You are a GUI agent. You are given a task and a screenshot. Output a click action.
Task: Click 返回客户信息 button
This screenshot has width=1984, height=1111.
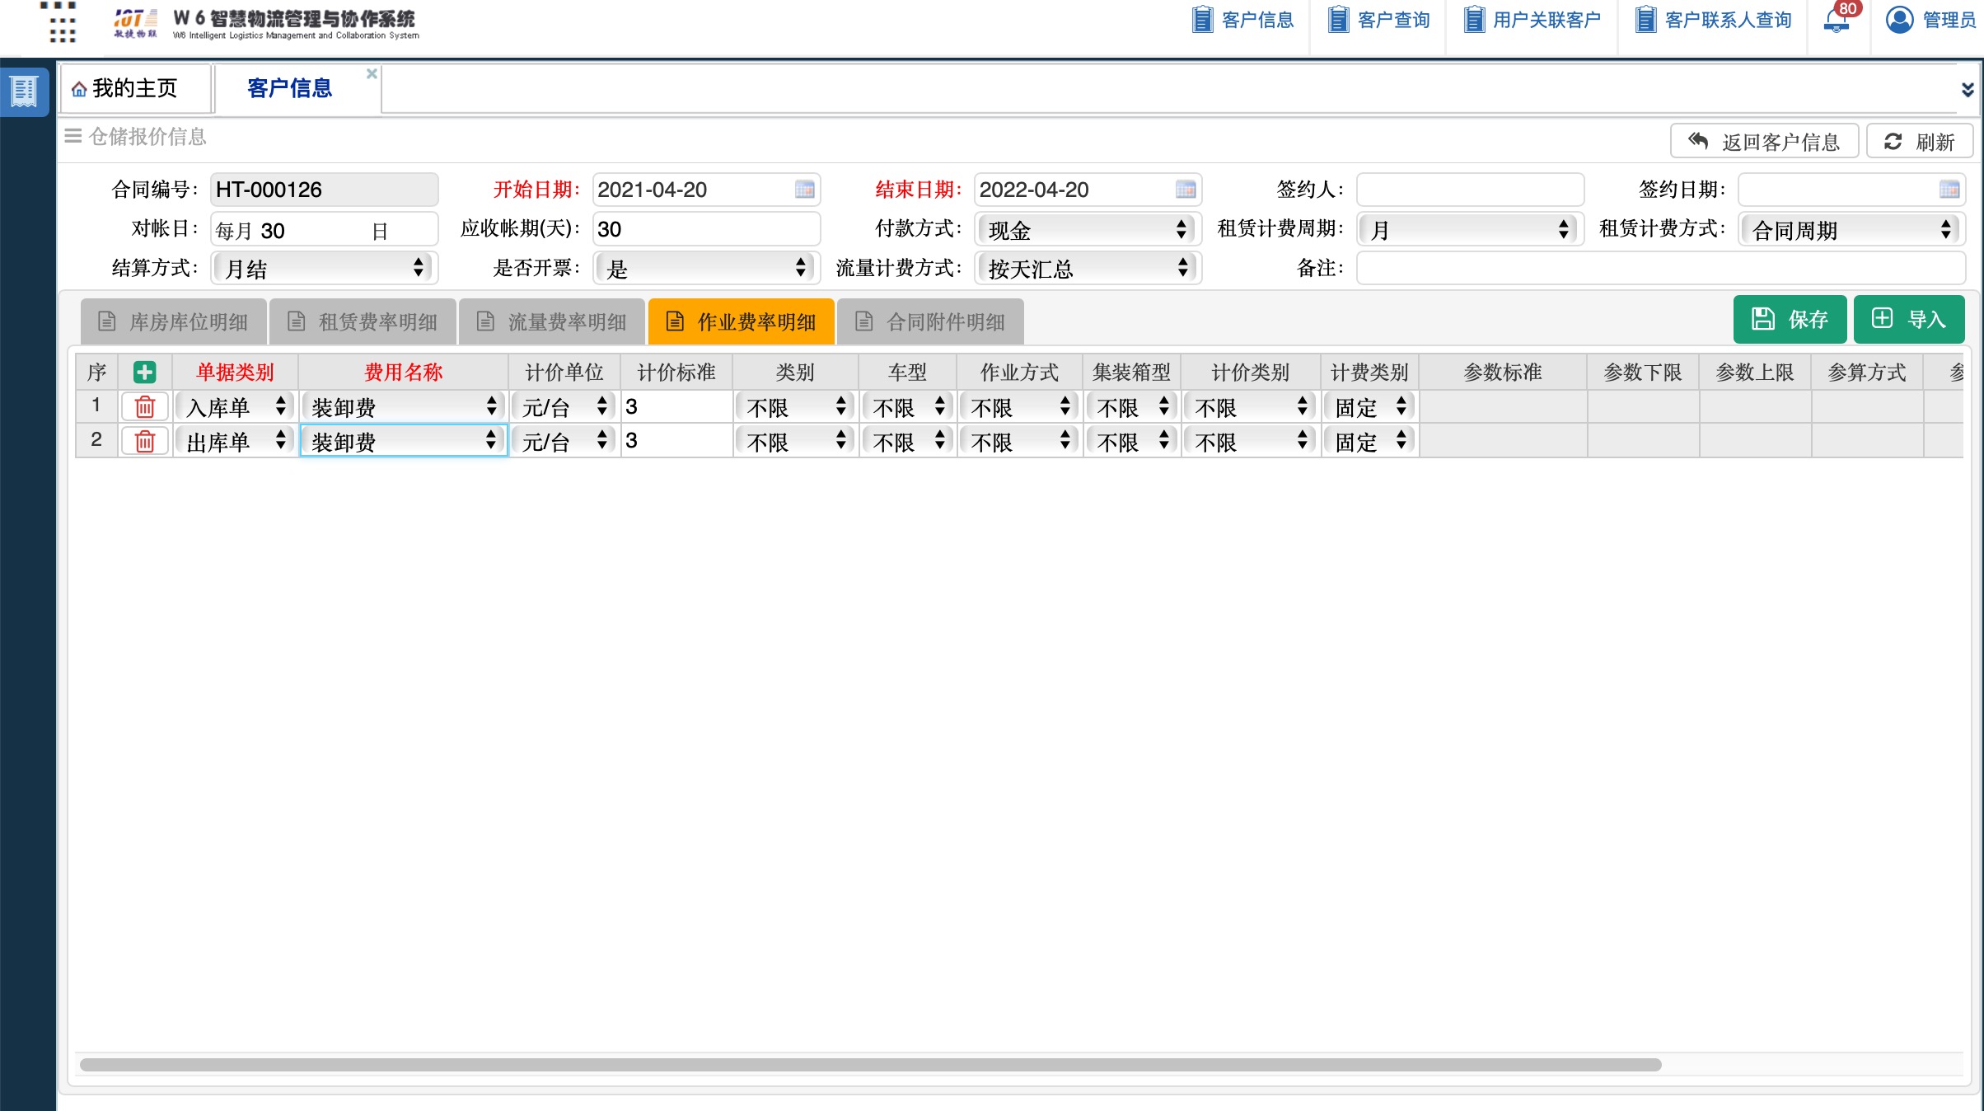pos(1763,142)
